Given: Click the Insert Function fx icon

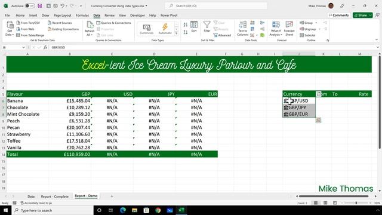Looking at the screenshot, I should [45, 47].
